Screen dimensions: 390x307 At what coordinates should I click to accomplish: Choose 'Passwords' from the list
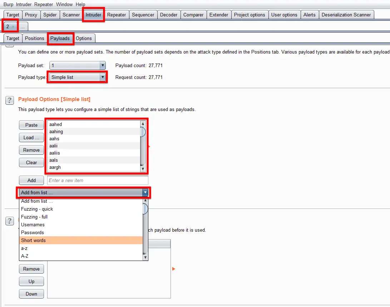point(81,233)
